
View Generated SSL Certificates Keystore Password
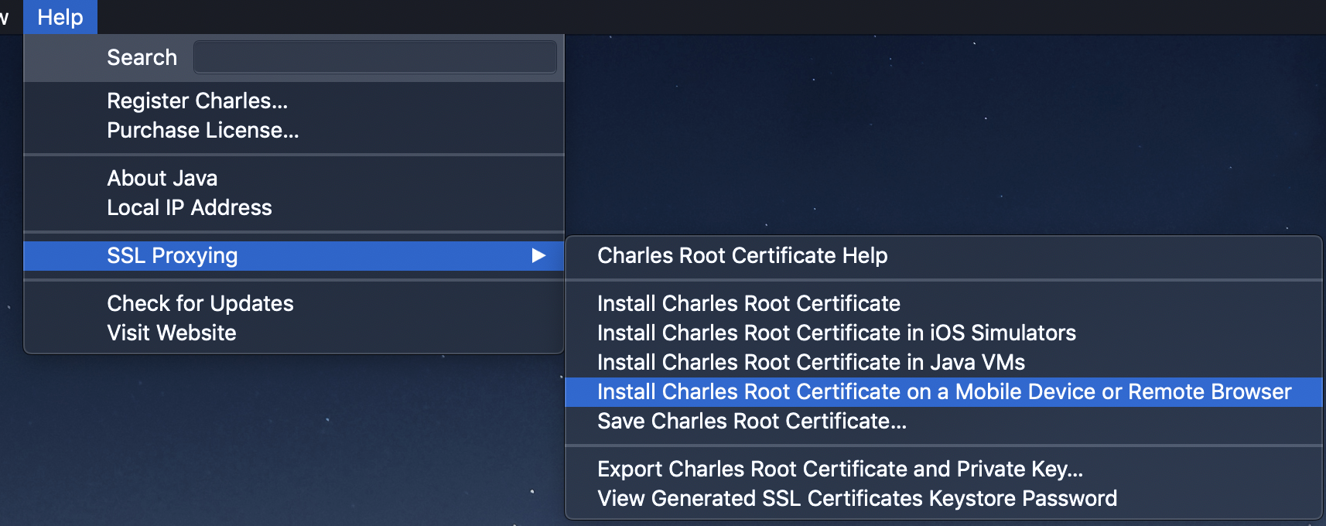(x=944, y=498)
